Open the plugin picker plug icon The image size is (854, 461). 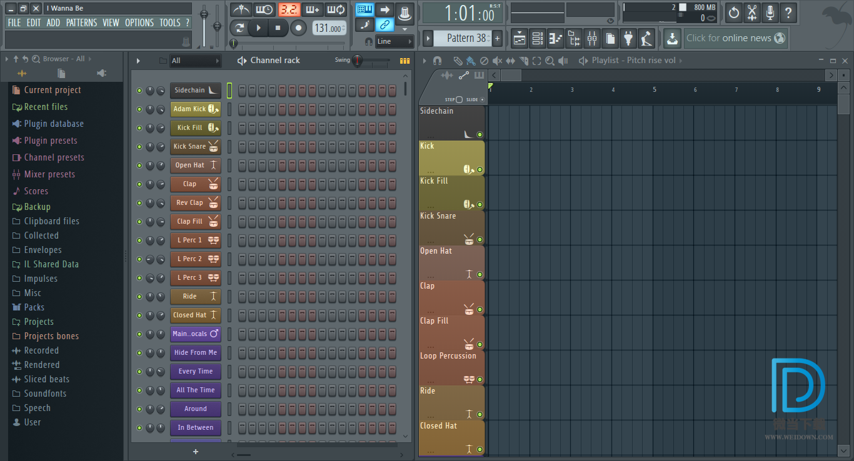[x=628, y=39]
